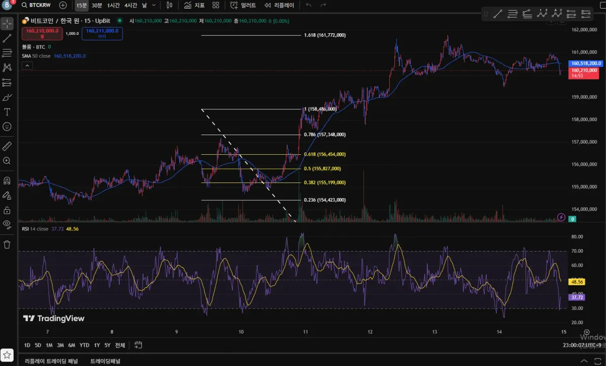Open indicator templates grid icon
Viewport: 606px width, 366px height.
pos(216,5)
